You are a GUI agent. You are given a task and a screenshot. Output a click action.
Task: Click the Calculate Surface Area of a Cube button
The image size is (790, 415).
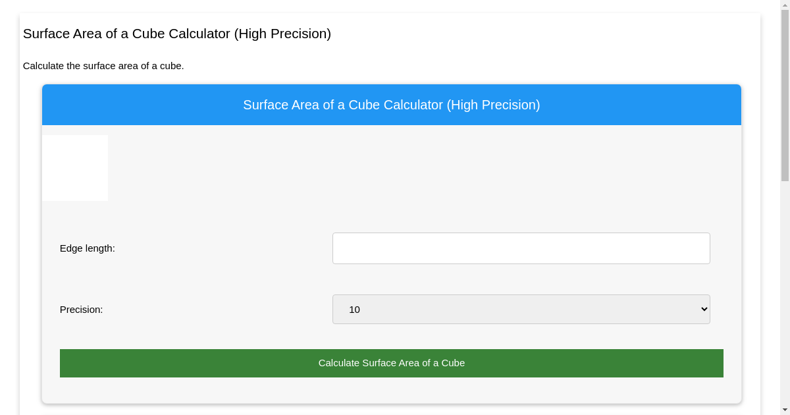(392, 363)
